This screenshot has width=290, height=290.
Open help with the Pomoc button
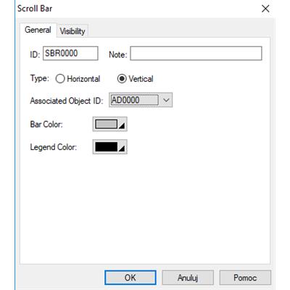click(245, 278)
